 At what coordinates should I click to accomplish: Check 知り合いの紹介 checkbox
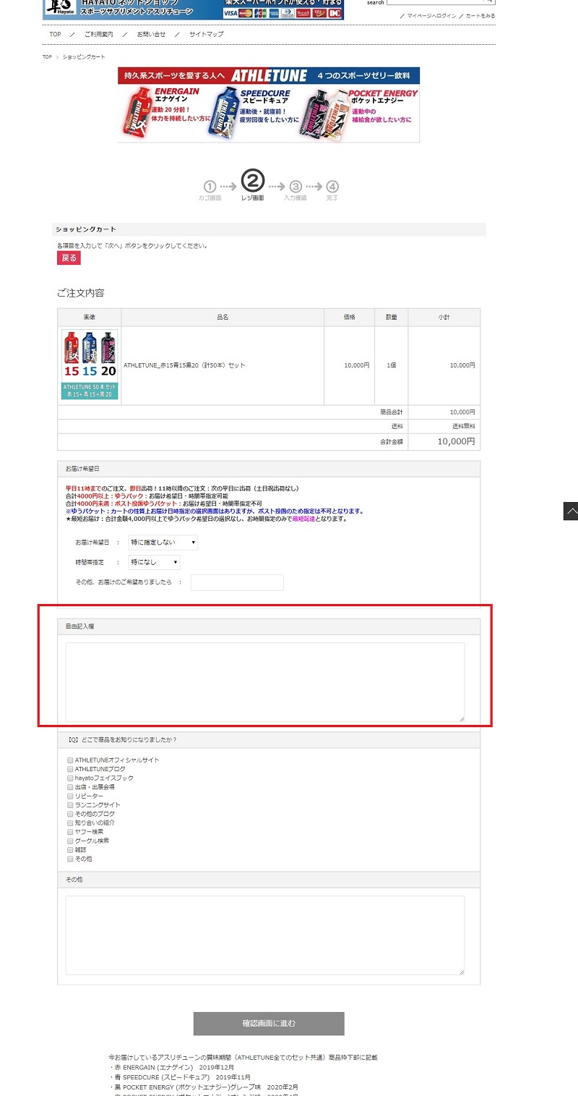coord(70,823)
